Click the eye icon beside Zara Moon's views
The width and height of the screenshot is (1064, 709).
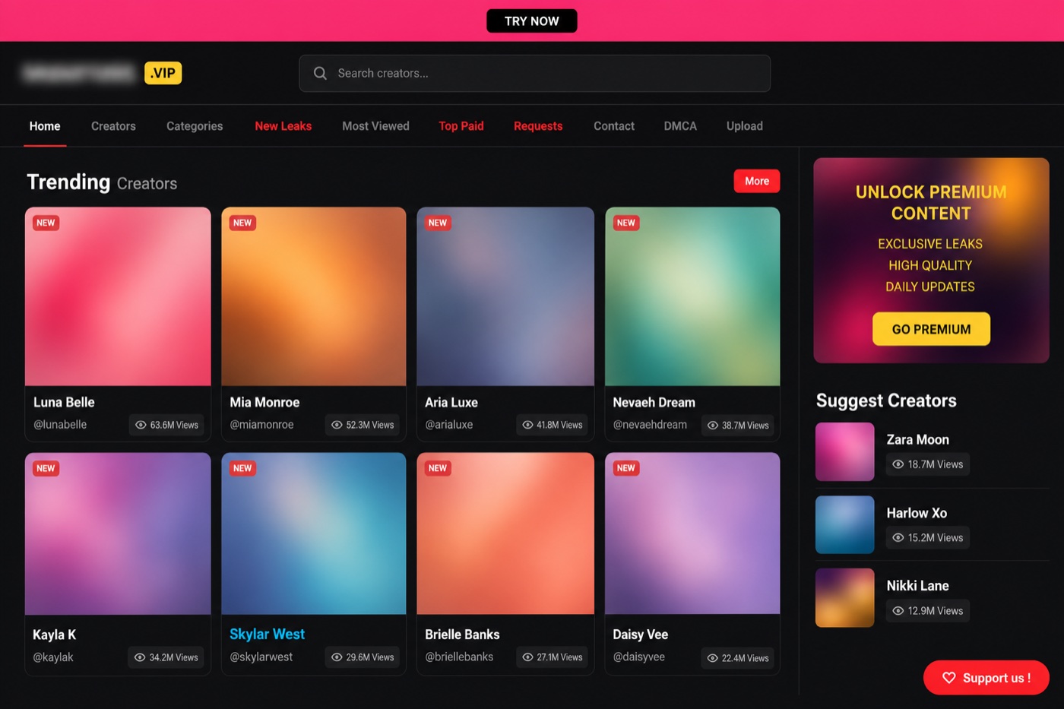[x=898, y=464]
